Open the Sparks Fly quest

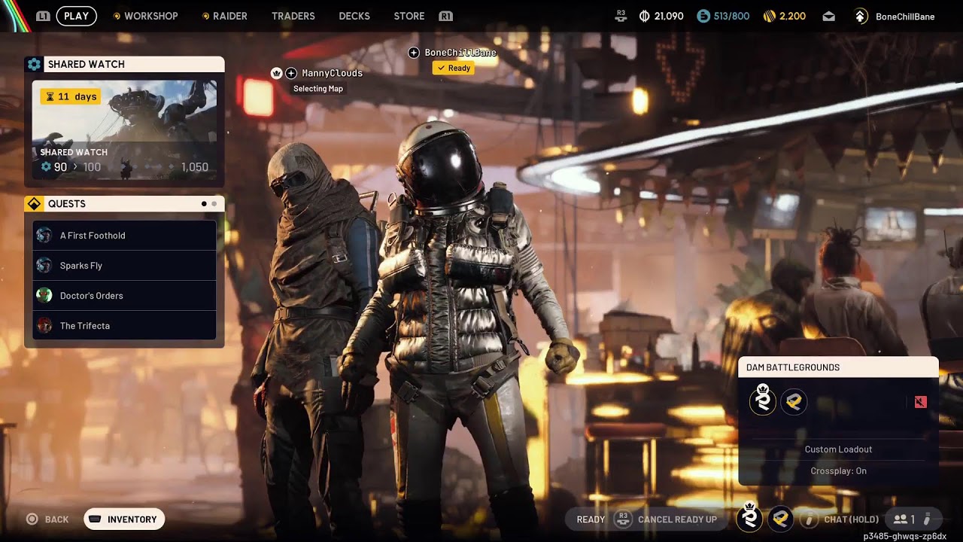pyautogui.click(x=125, y=266)
